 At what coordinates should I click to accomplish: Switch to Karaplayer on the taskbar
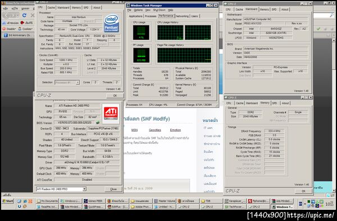pyautogui.click(x=235, y=201)
